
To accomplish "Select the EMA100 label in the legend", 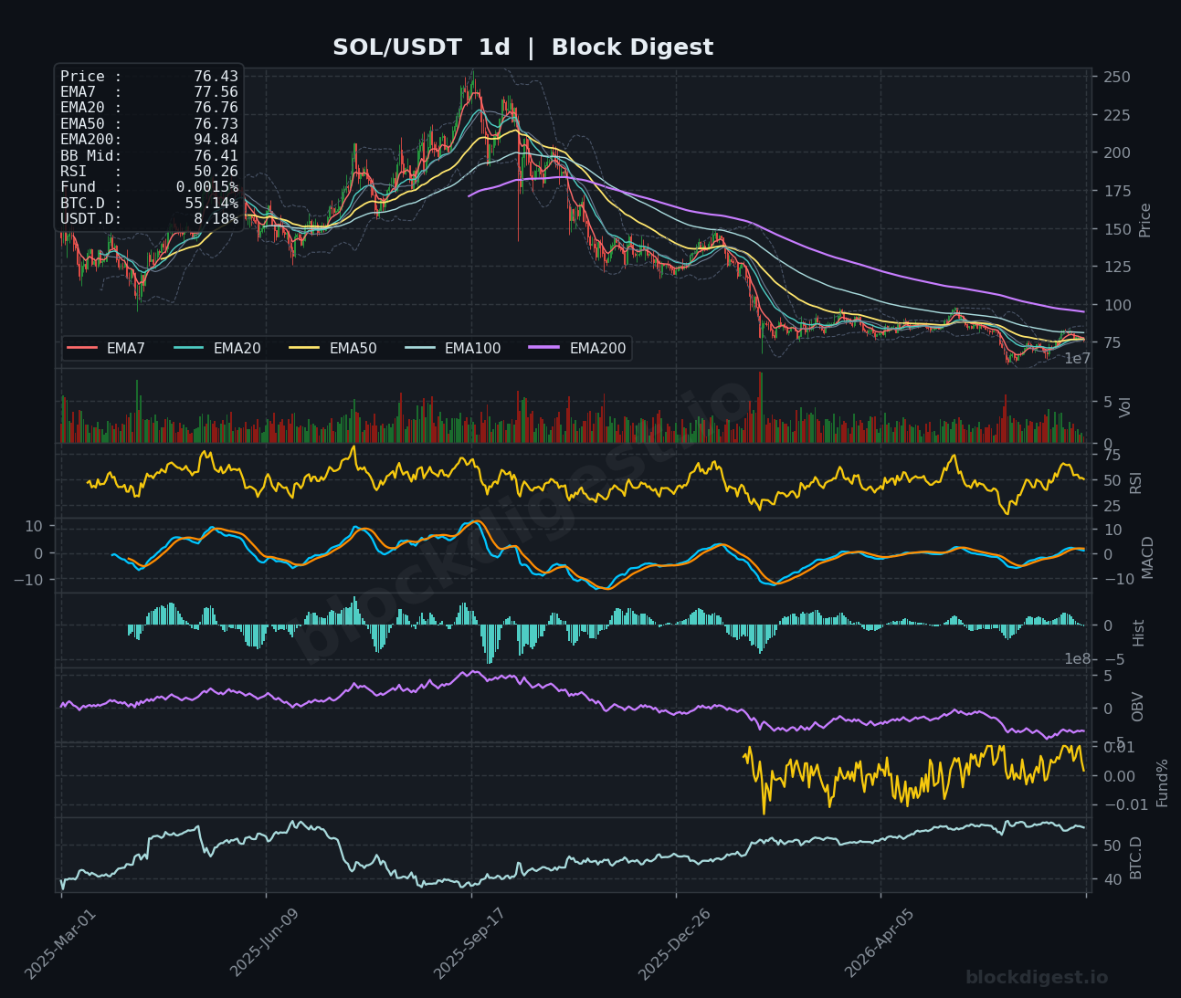I will click(x=473, y=348).
